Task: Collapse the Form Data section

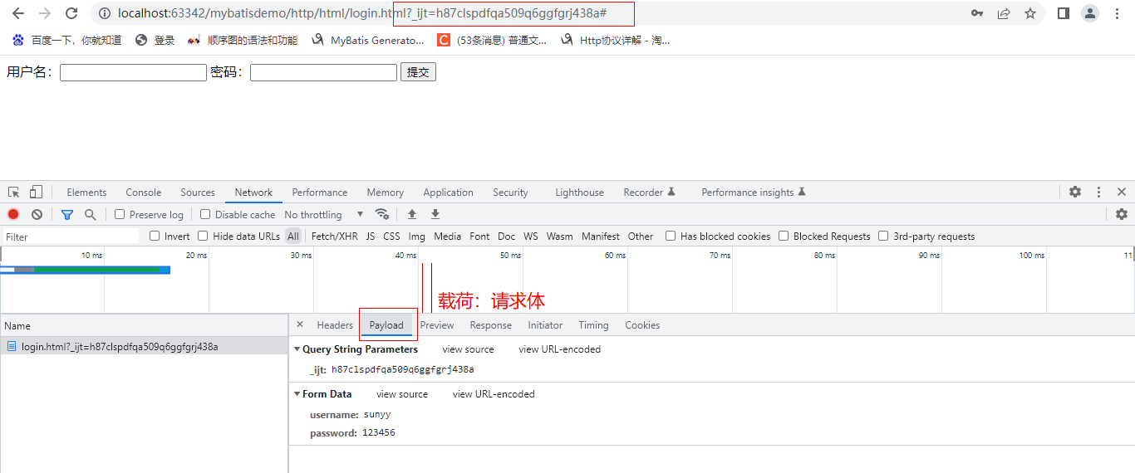Action: click(297, 394)
